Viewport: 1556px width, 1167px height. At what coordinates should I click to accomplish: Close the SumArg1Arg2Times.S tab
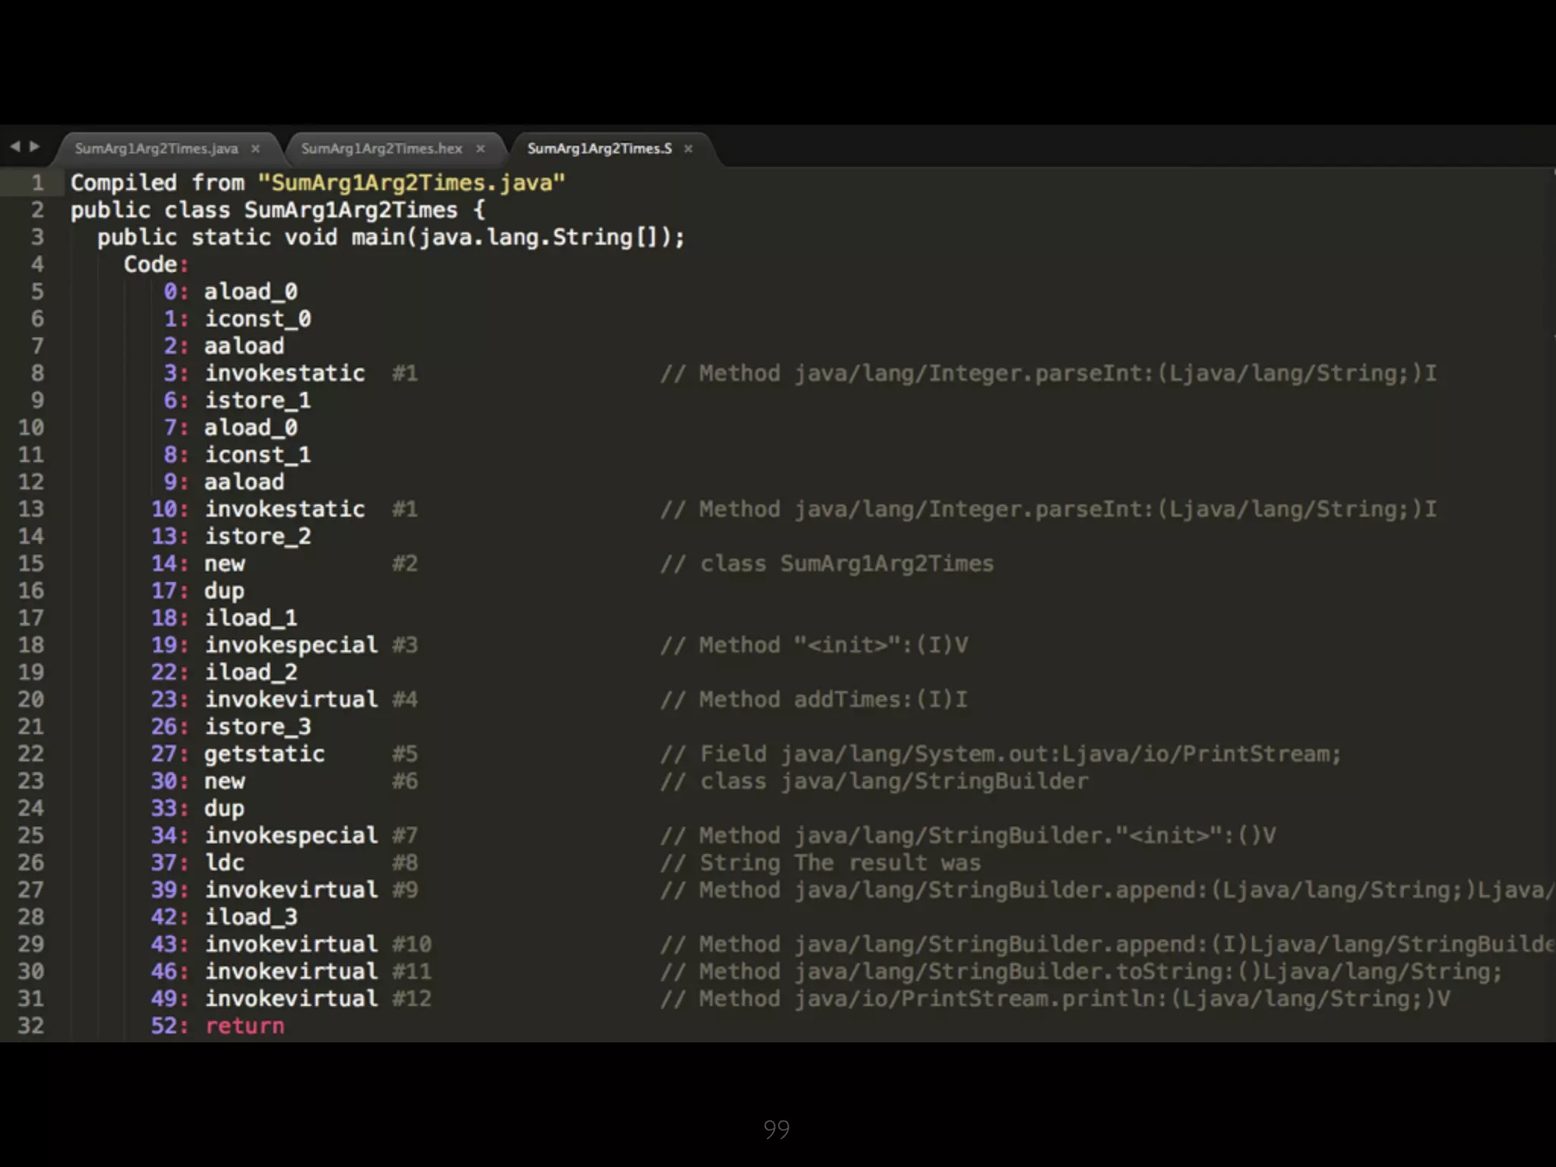688,149
